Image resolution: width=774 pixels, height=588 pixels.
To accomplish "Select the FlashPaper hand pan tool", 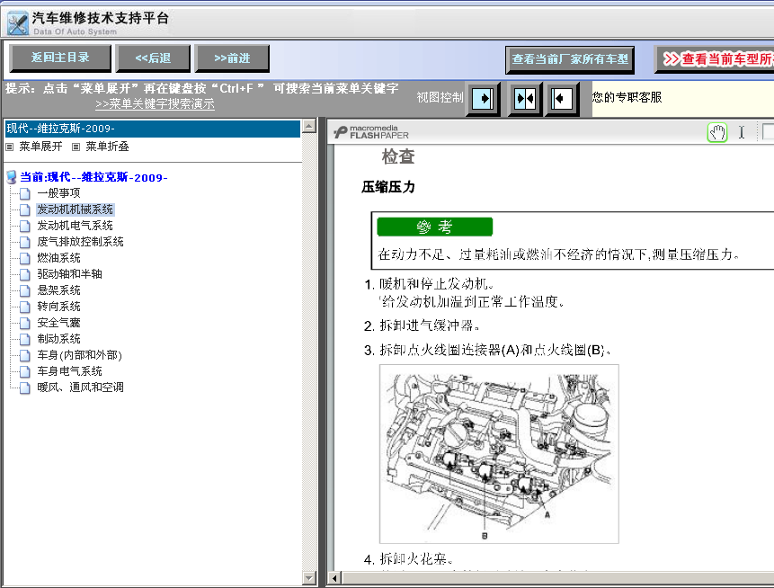I will click(717, 132).
